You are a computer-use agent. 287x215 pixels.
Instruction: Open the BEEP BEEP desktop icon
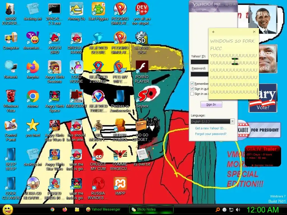11,159
